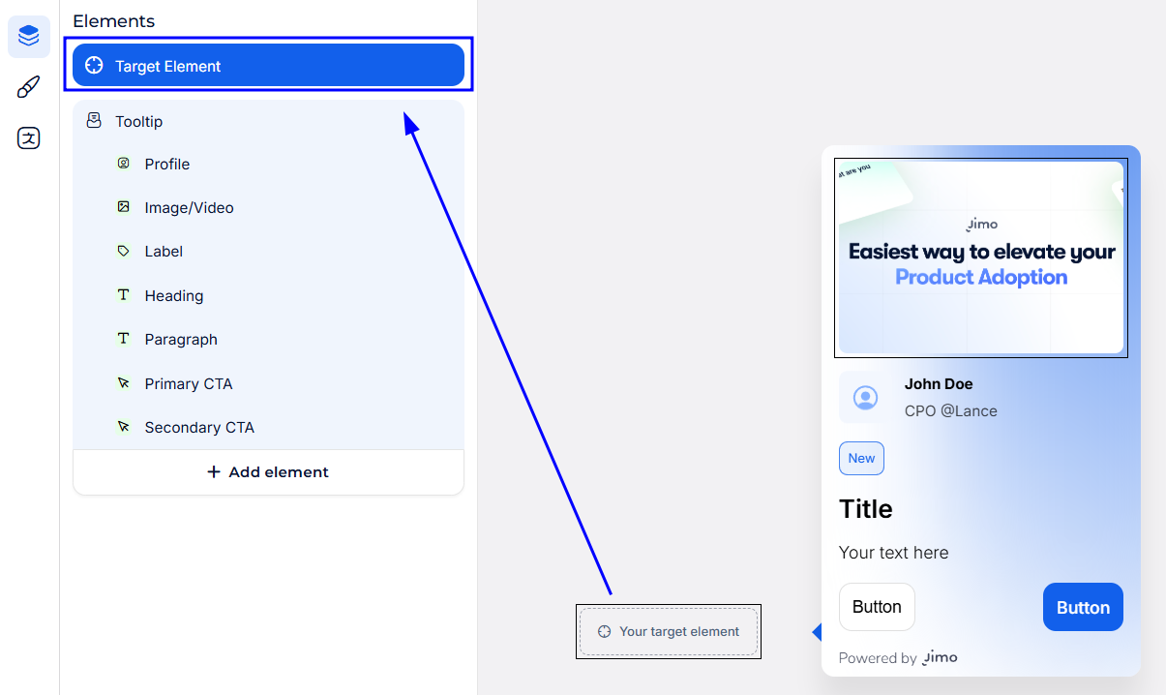Click the Profile row icon
The height and width of the screenshot is (695, 1166).
(123, 164)
